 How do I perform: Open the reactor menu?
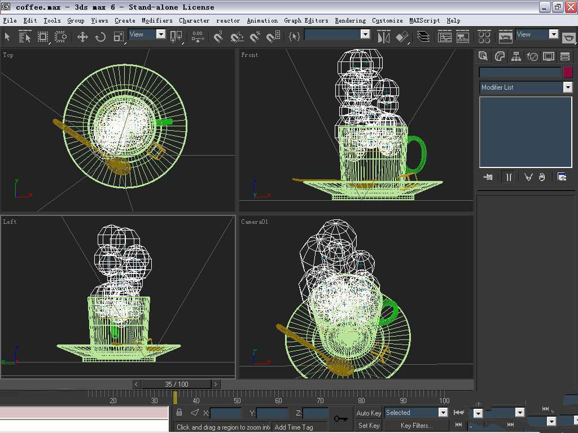coord(228,21)
